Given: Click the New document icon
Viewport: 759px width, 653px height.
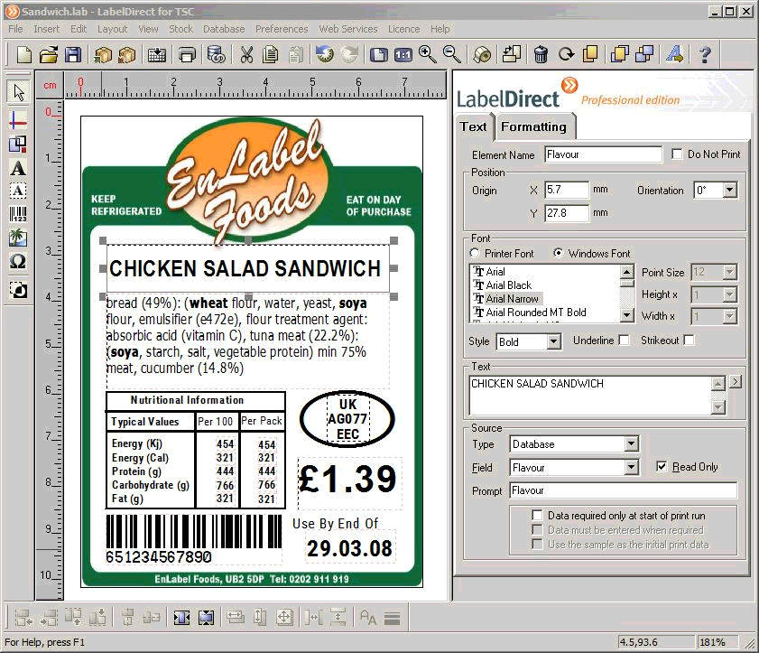Looking at the screenshot, I should (23, 54).
